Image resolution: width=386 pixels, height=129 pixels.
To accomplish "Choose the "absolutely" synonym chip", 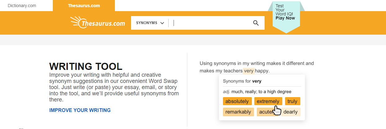I will point(237,101).
